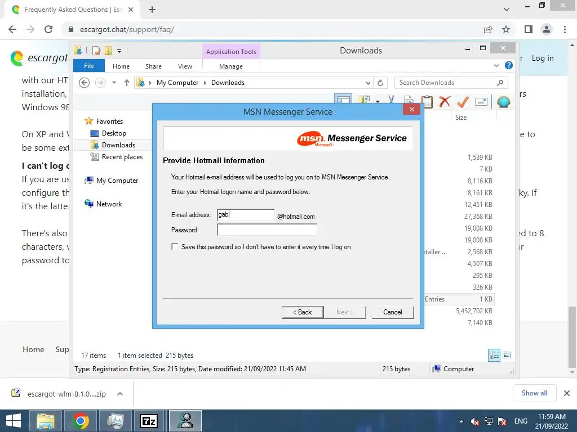This screenshot has width=577, height=432.
Task: Click Chrome address bar URL
Action: 127,29
